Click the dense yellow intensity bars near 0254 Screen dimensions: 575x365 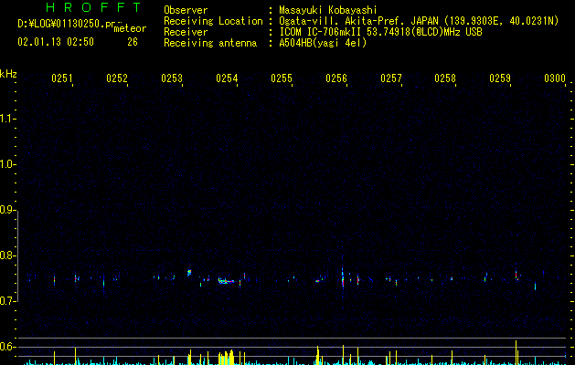pyautogui.click(x=226, y=358)
